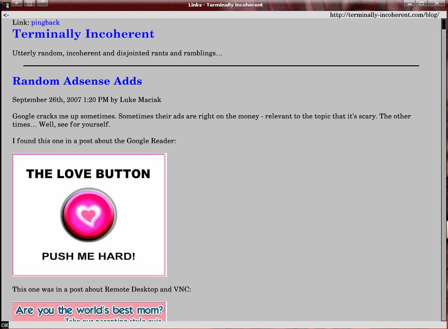This screenshot has height=329, width=448.
Task: Follow the pingback link
Action: click(45, 22)
